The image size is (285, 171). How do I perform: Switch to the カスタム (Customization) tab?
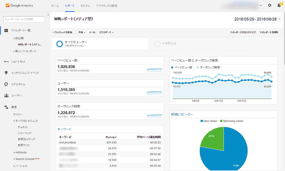coord(85,6)
